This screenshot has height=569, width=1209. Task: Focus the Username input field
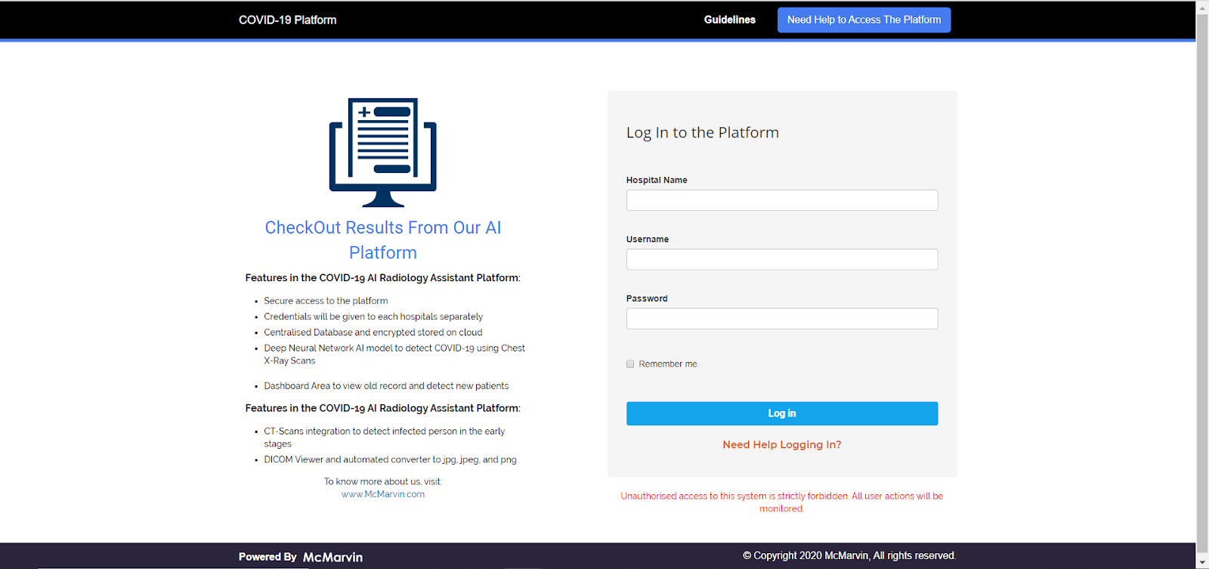click(x=782, y=259)
